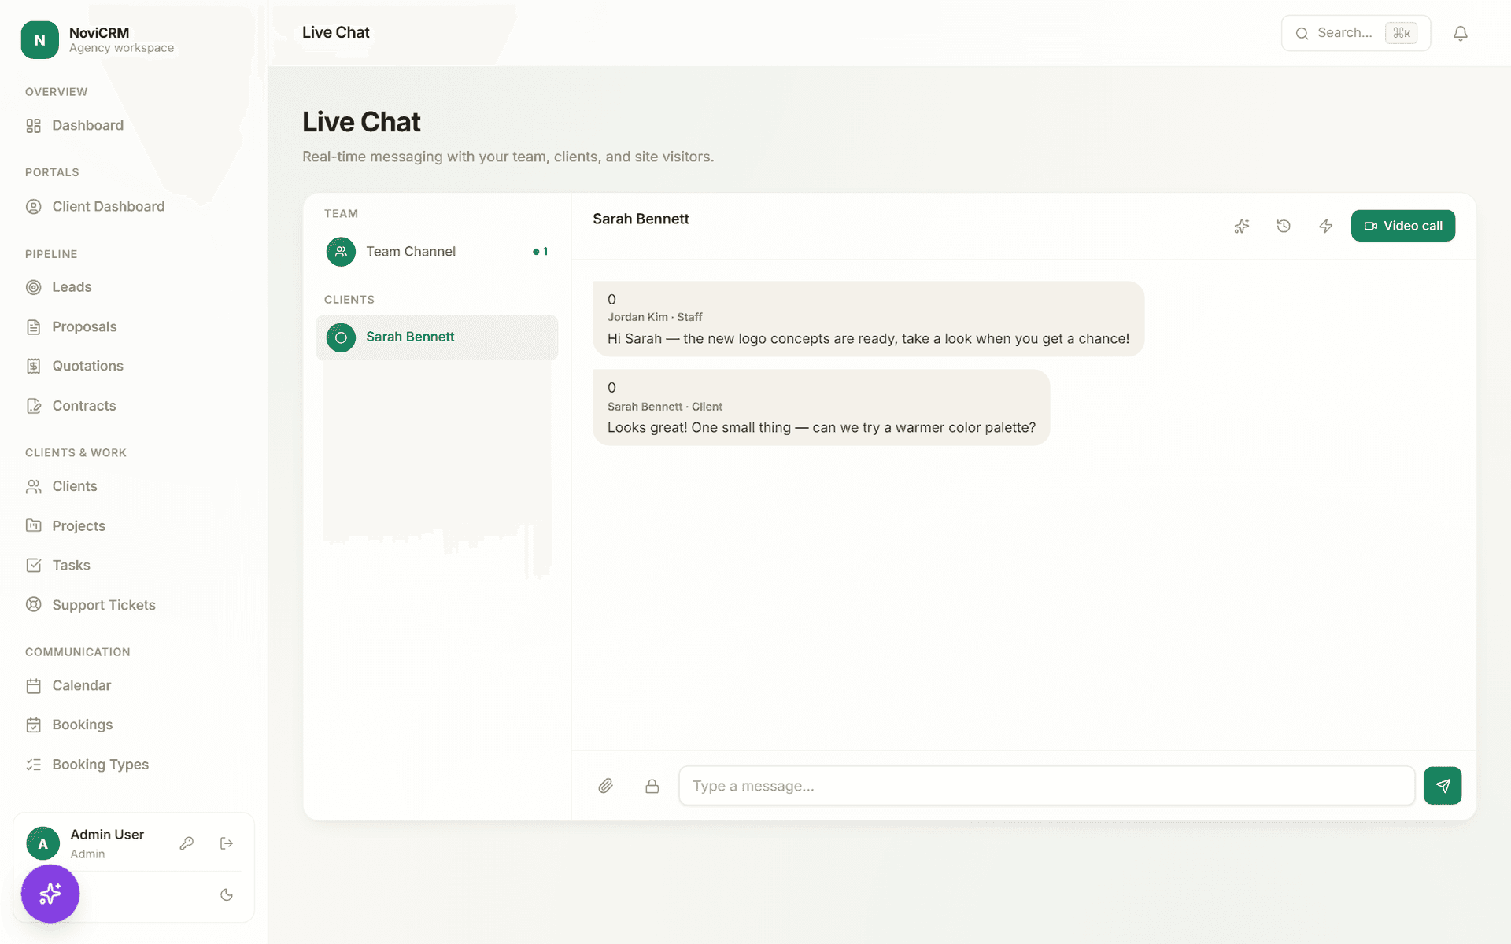Click the NoviCRM logo badge
1511x944 pixels.
tap(39, 40)
